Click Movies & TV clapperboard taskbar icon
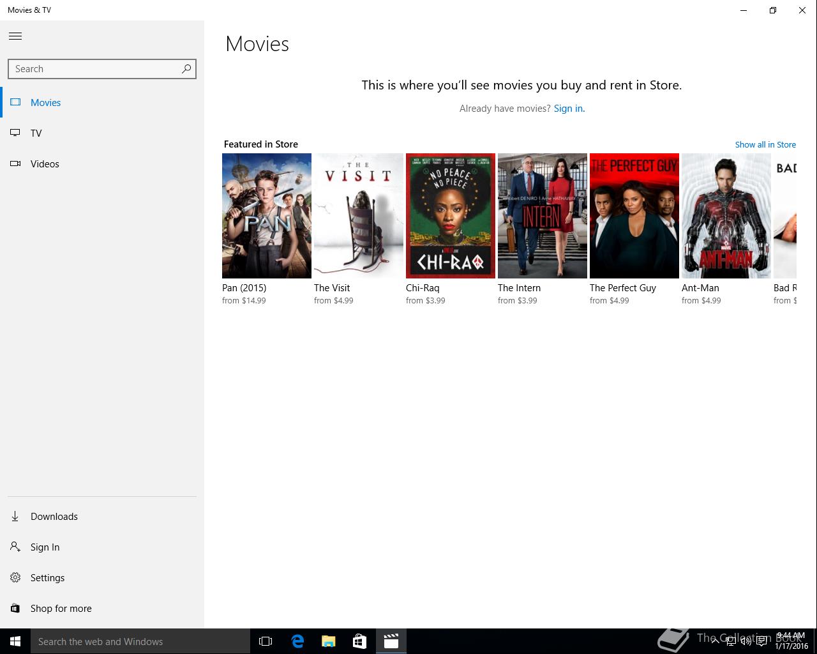Screen dimensions: 817x654 click(391, 641)
